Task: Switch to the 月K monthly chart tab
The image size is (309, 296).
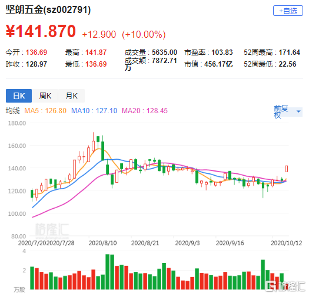Action: 72,96
